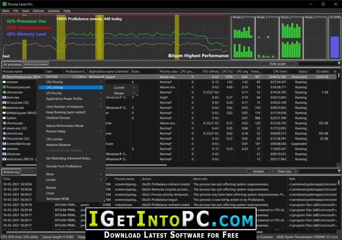Click the ProcessLasso.exe process icon
This screenshot has width=342, height=240.
(4, 87)
